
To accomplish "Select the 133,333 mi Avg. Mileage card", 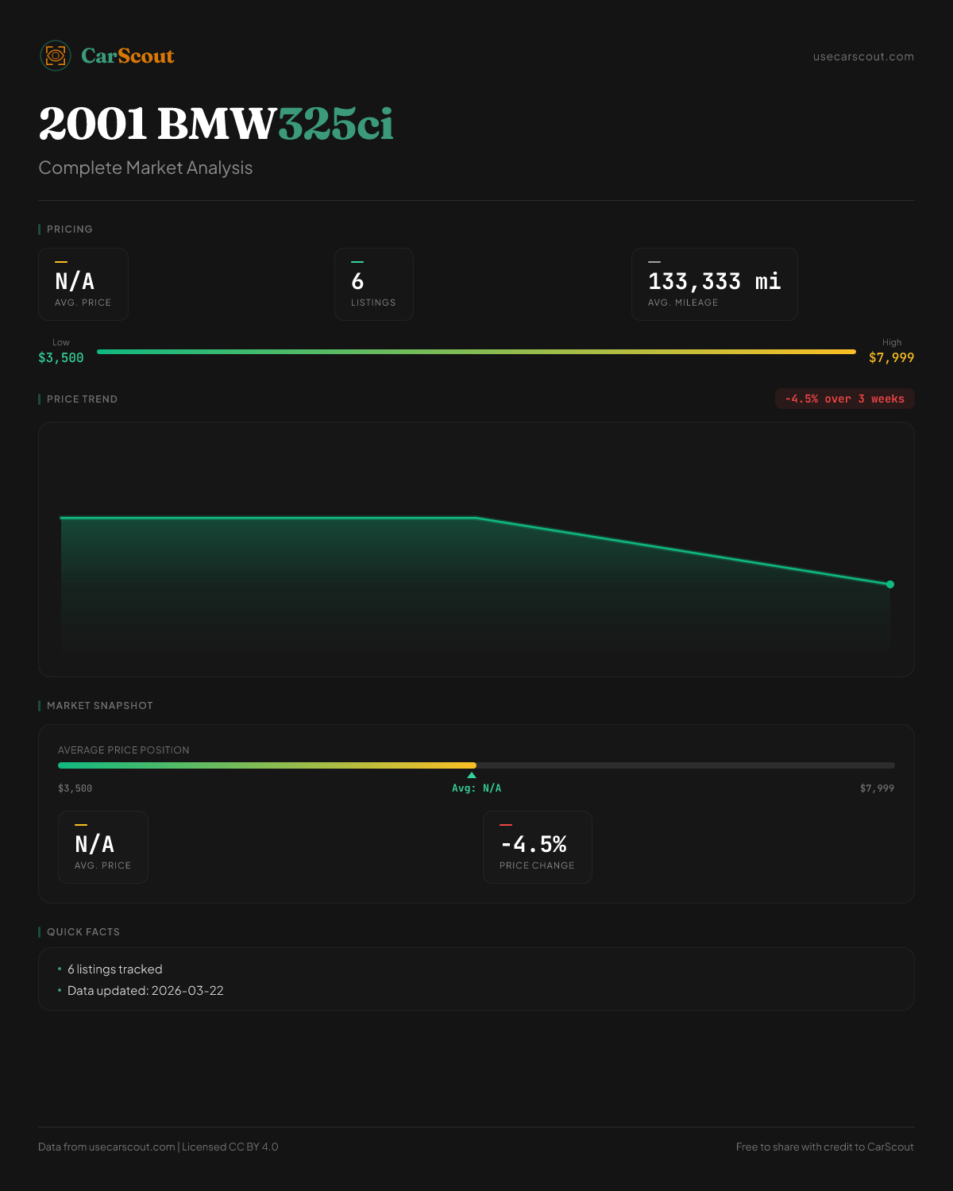I will pos(714,284).
